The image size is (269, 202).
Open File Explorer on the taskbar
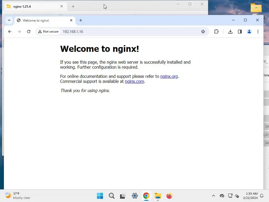point(158,196)
